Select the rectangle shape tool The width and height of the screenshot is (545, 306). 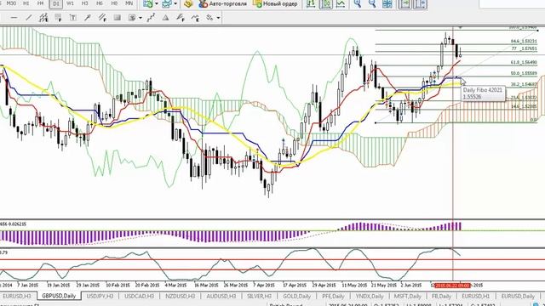tap(118, 18)
